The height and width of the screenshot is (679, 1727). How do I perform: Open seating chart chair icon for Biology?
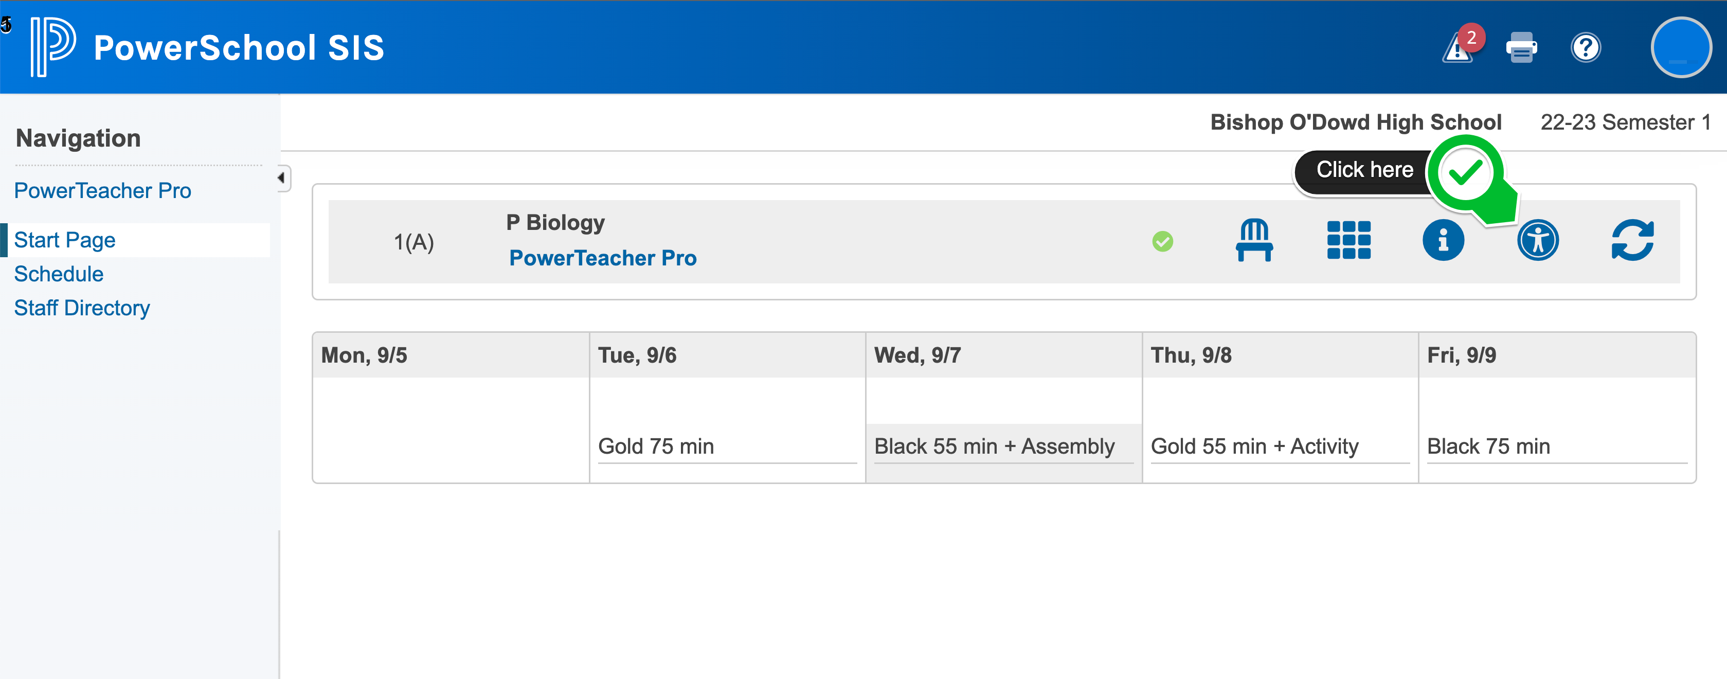(x=1254, y=240)
